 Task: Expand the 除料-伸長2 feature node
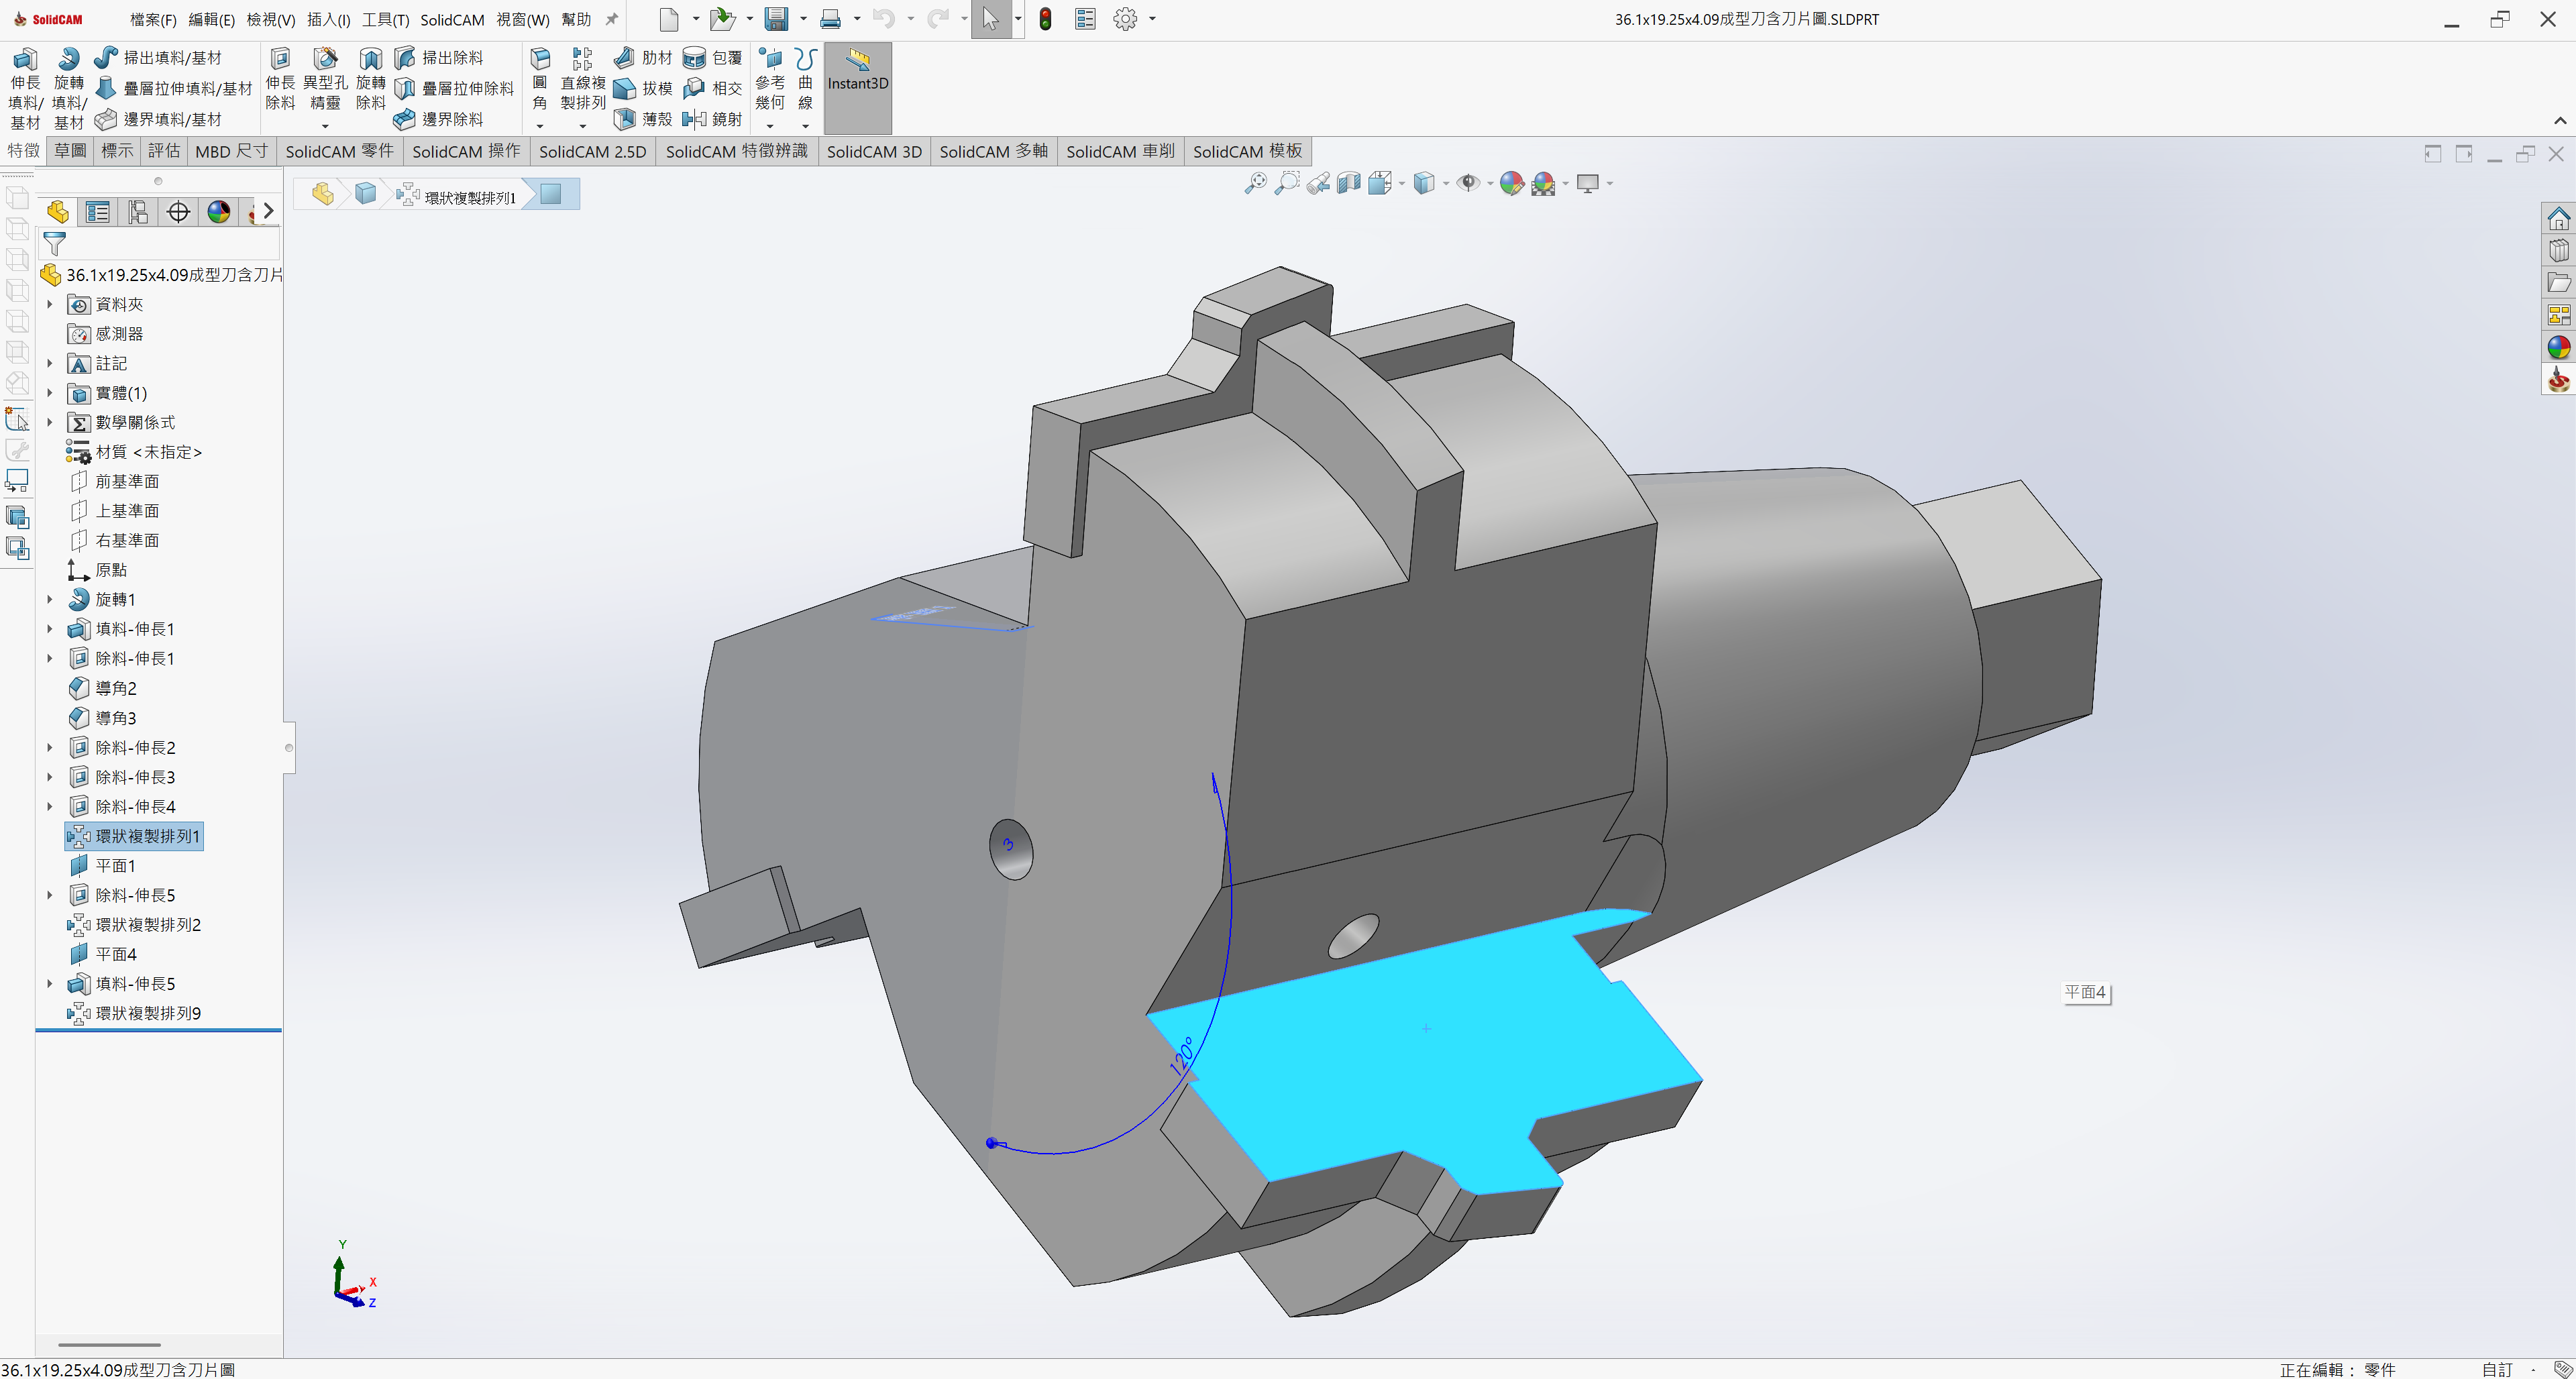pyautogui.click(x=50, y=747)
